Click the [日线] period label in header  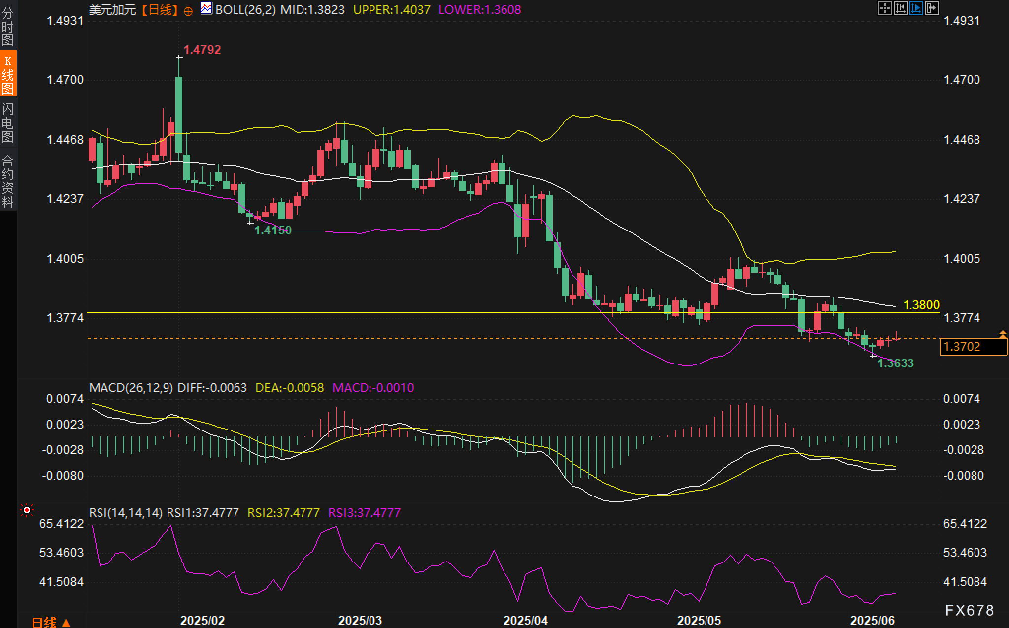(160, 9)
